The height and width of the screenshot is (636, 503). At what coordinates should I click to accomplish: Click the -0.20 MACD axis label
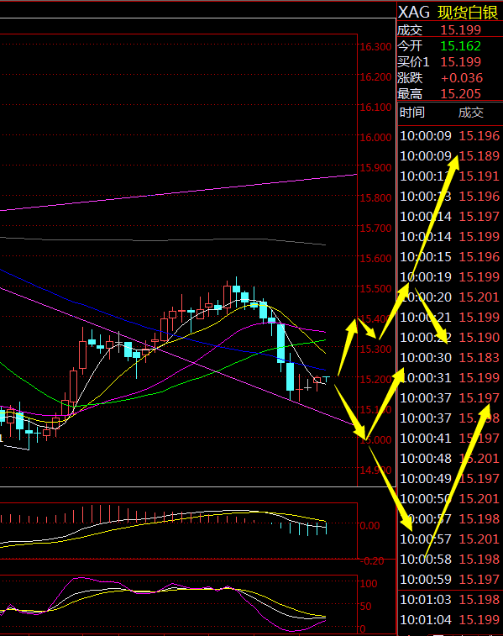point(372,561)
